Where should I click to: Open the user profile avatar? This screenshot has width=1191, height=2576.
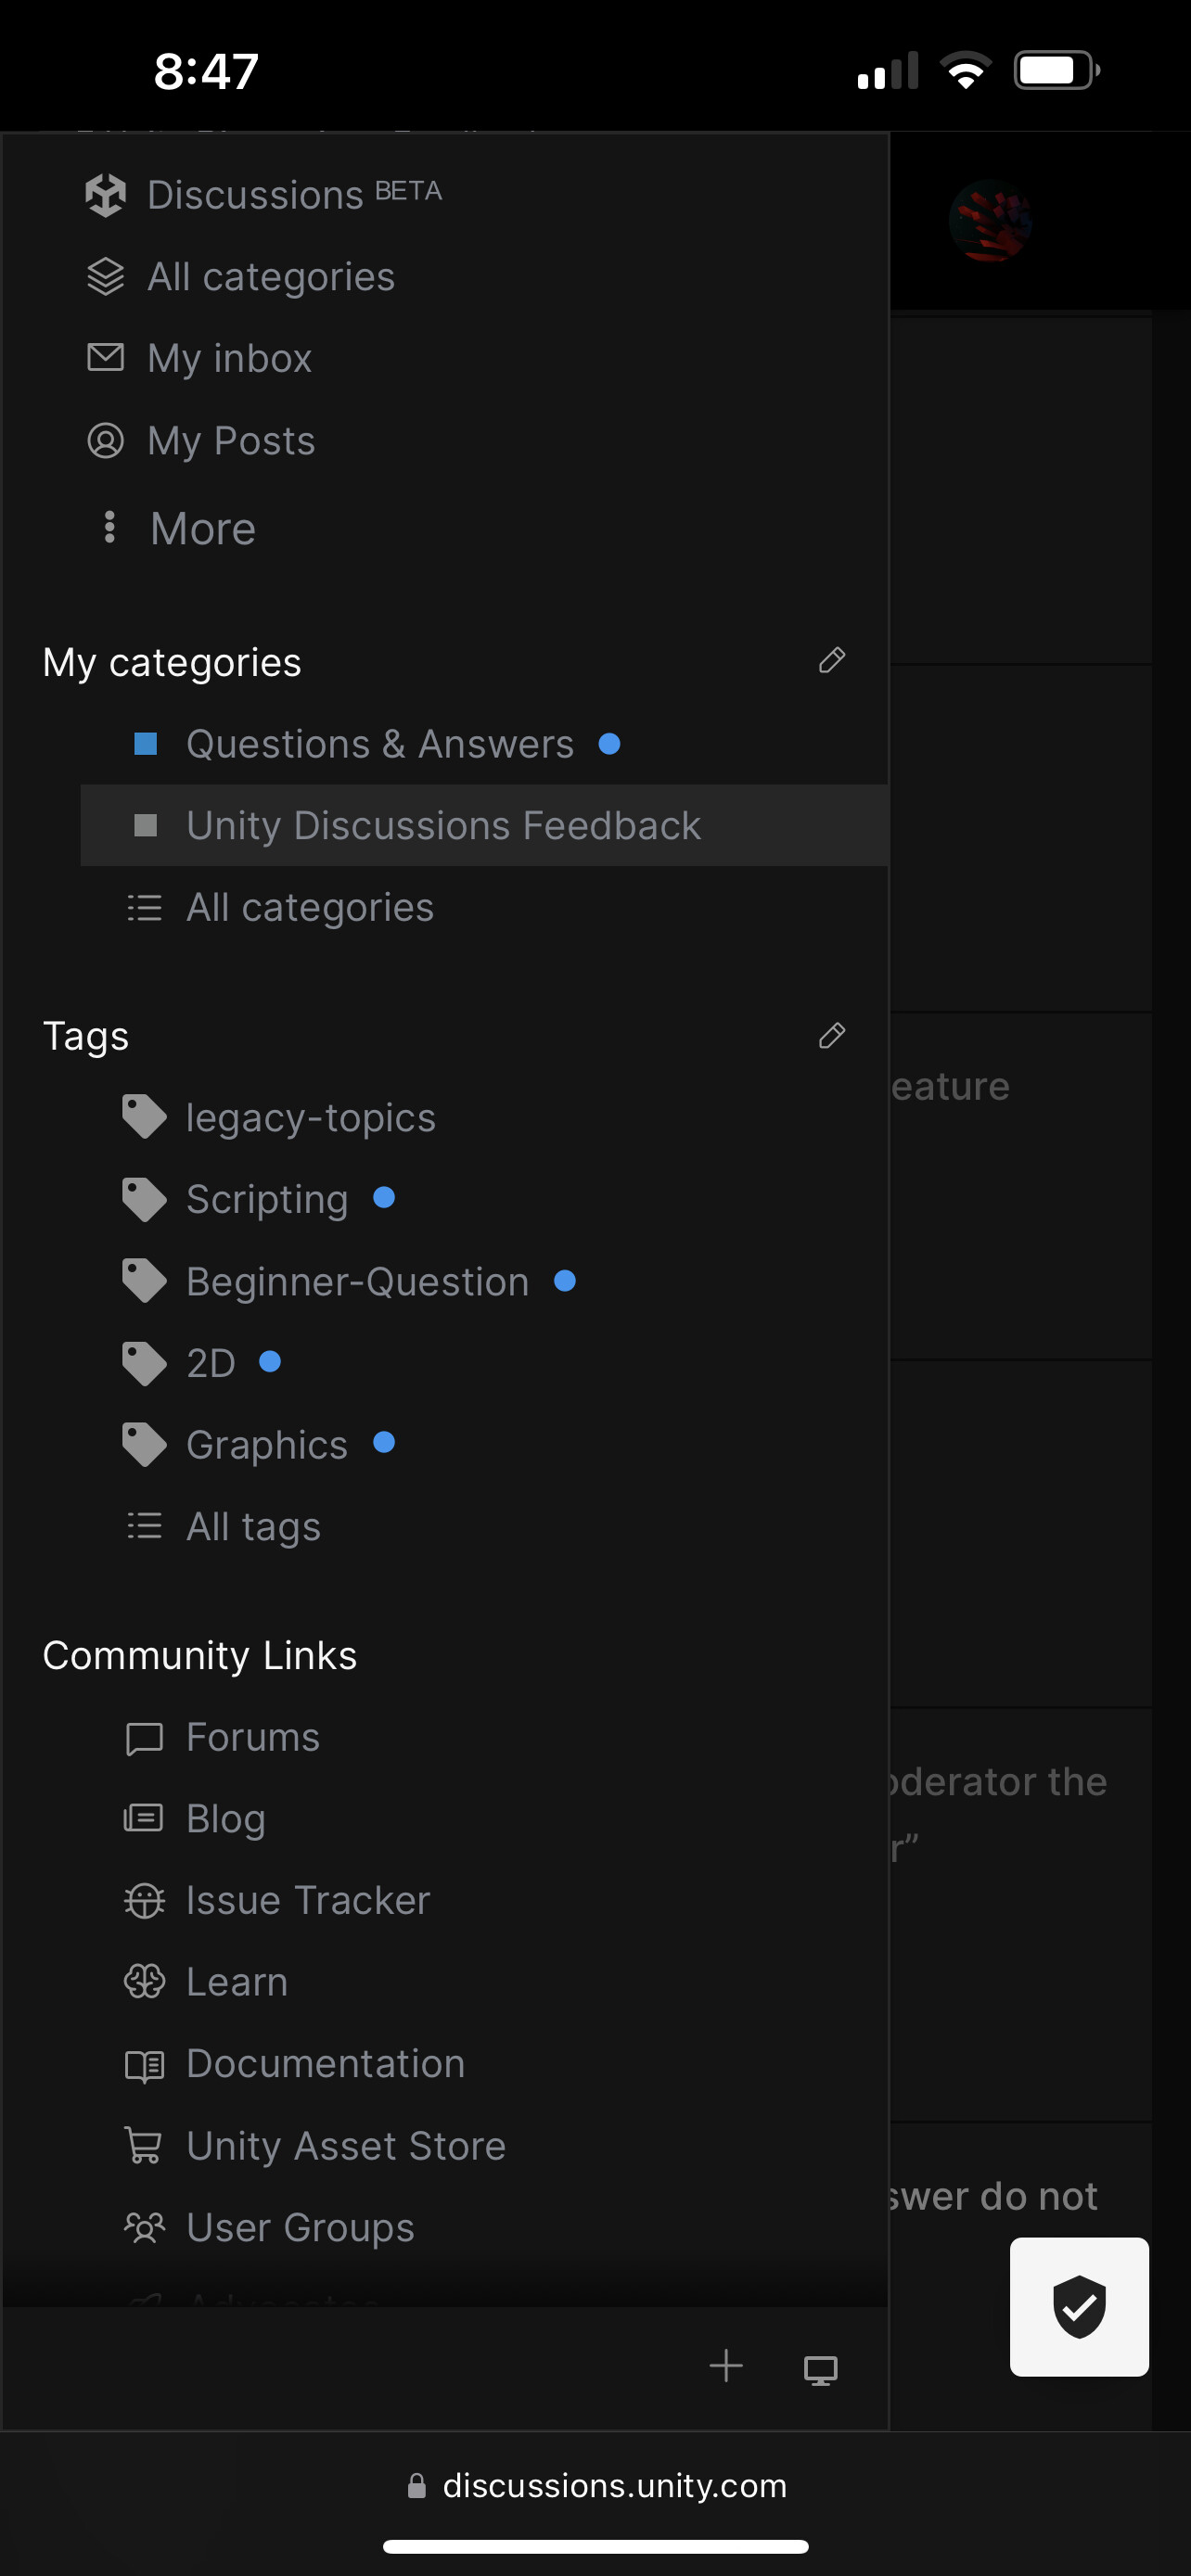pyautogui.click(x=989, y=221)
